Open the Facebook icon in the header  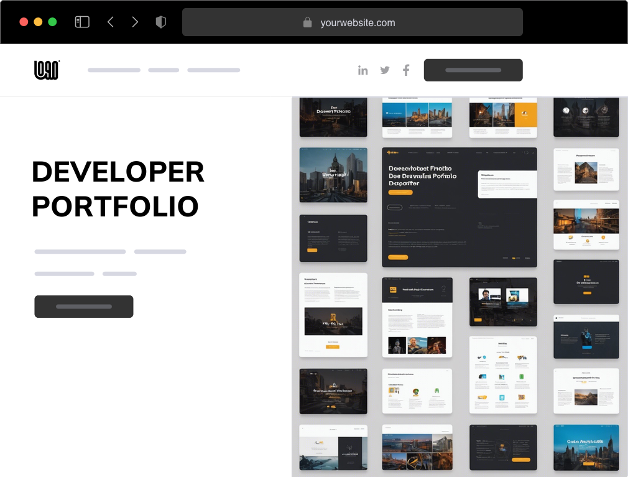405,70
